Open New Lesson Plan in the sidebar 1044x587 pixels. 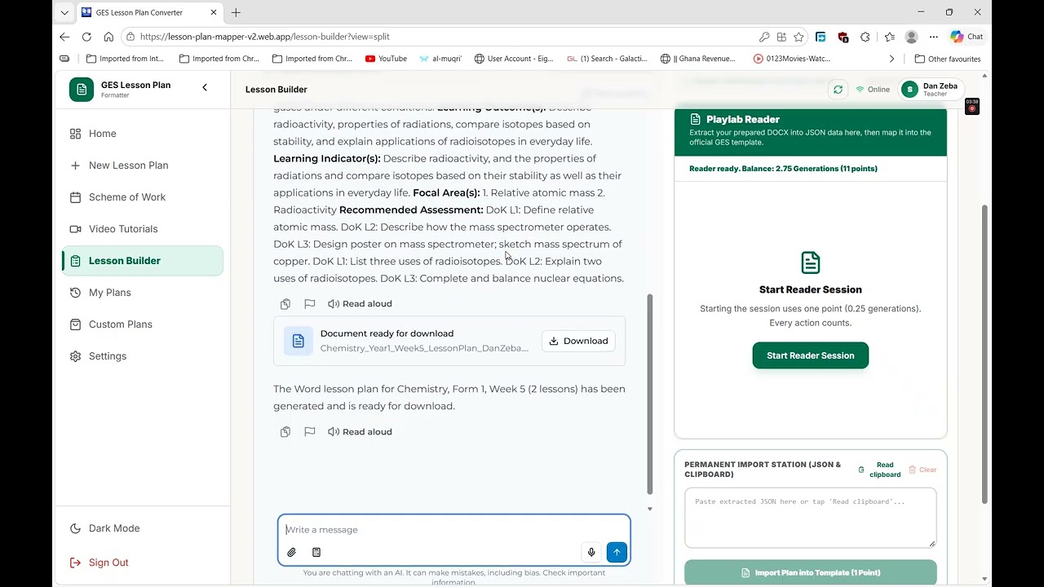[x=142, y=166]
